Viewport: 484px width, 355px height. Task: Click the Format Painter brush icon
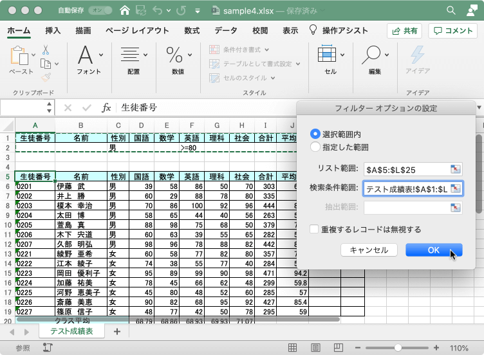coord(46,77)
